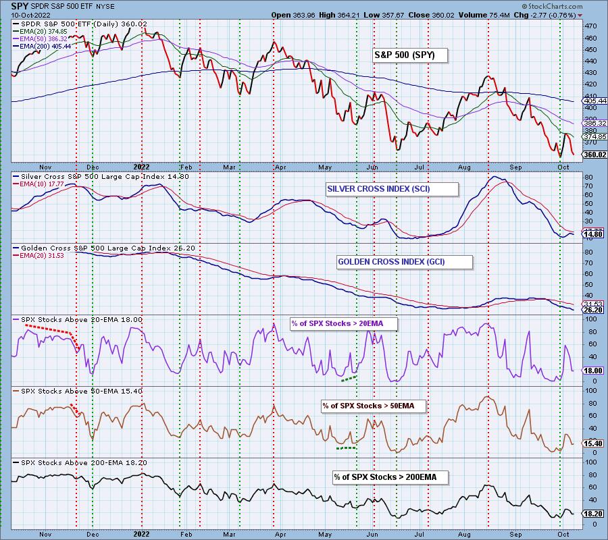Click the 'GOLDEN CROSS INDEX (GCI)' annotation box
Screen dimensions: 608x540
[405, 262]
